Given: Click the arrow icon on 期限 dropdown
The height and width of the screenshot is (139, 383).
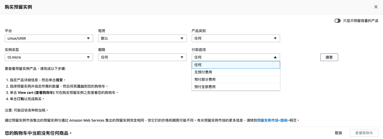Looking at the screenshot, I should click(182, 57).
